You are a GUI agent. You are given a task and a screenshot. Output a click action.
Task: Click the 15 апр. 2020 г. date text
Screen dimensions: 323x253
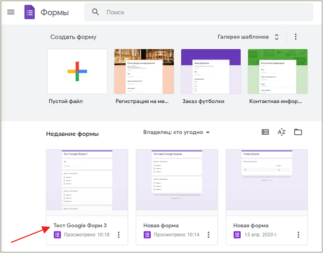coord(261,235)
